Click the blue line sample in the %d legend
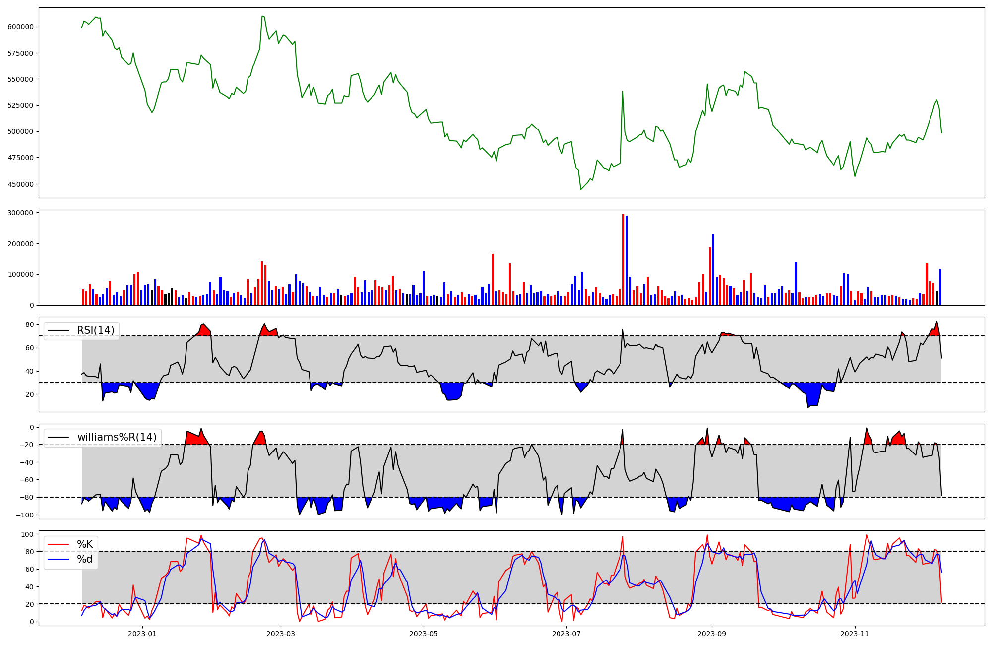 (59, 559)
